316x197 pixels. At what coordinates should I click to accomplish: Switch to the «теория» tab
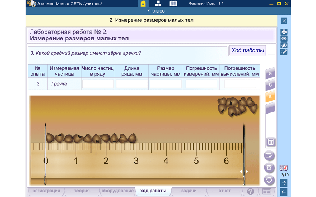click(x=82, y=191)
